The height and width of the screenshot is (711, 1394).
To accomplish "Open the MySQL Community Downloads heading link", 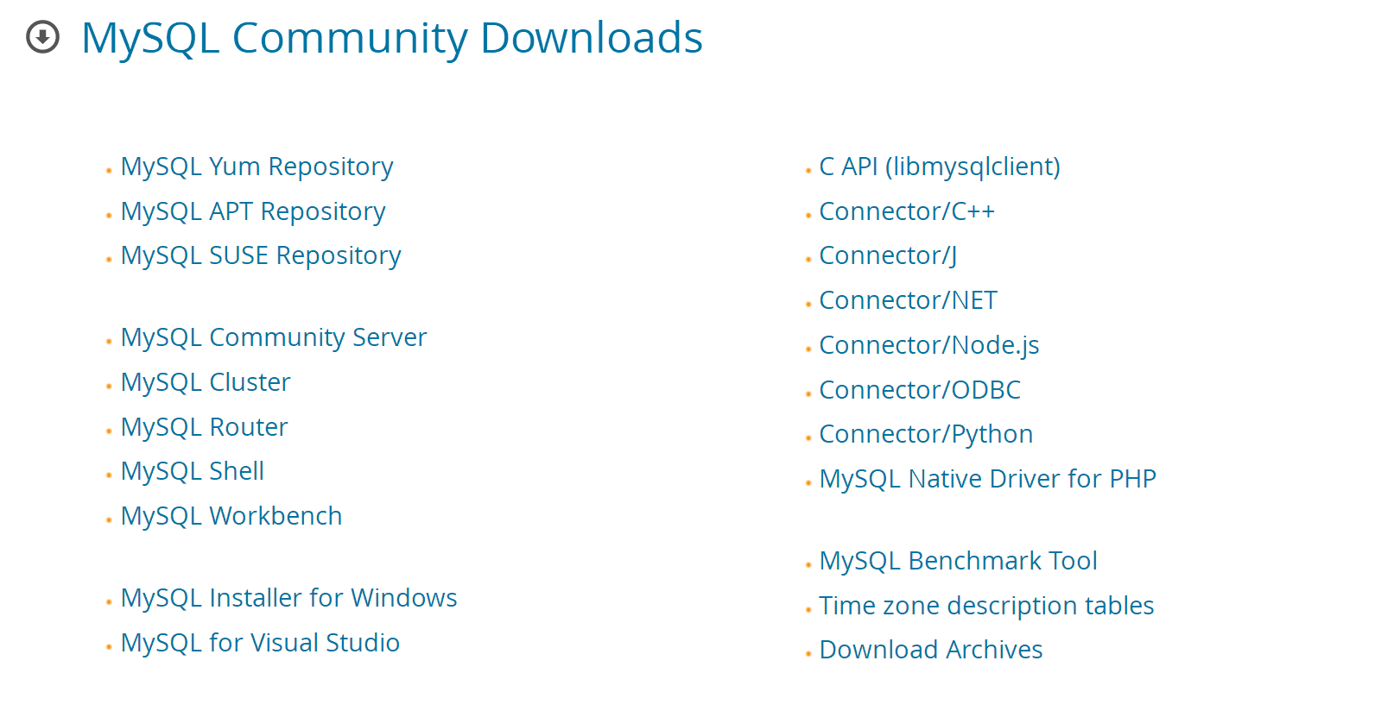I will (x=392, y=38).
